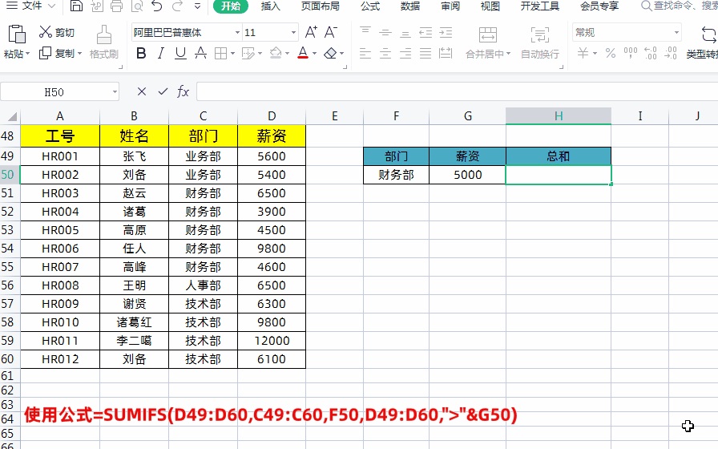This screenshot has width=718, height=449.
Task: Toggle Underline formatting
Action: click(180, 54)
